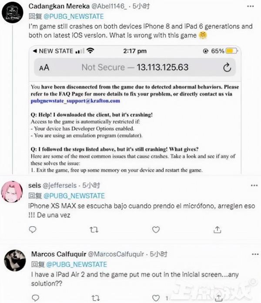Image resolution: width=261 pixels, height=303 pixels.
Task: Share seis's tweet
Action: (216, 229)
